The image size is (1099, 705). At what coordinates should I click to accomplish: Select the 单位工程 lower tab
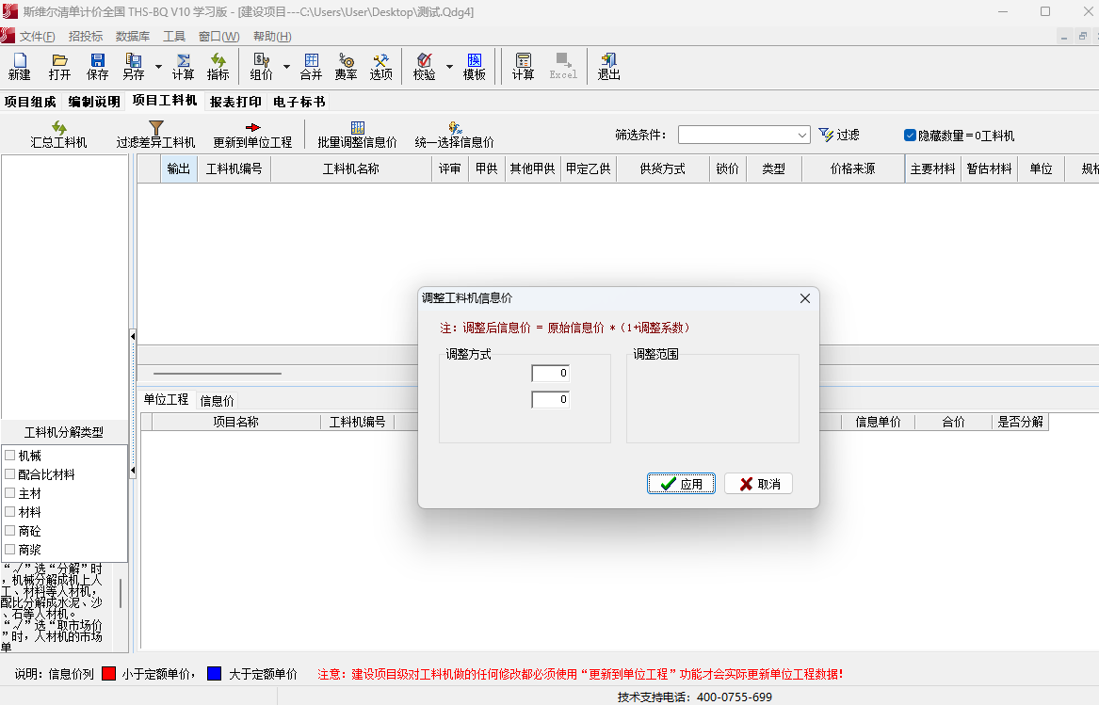click(166, 399)
